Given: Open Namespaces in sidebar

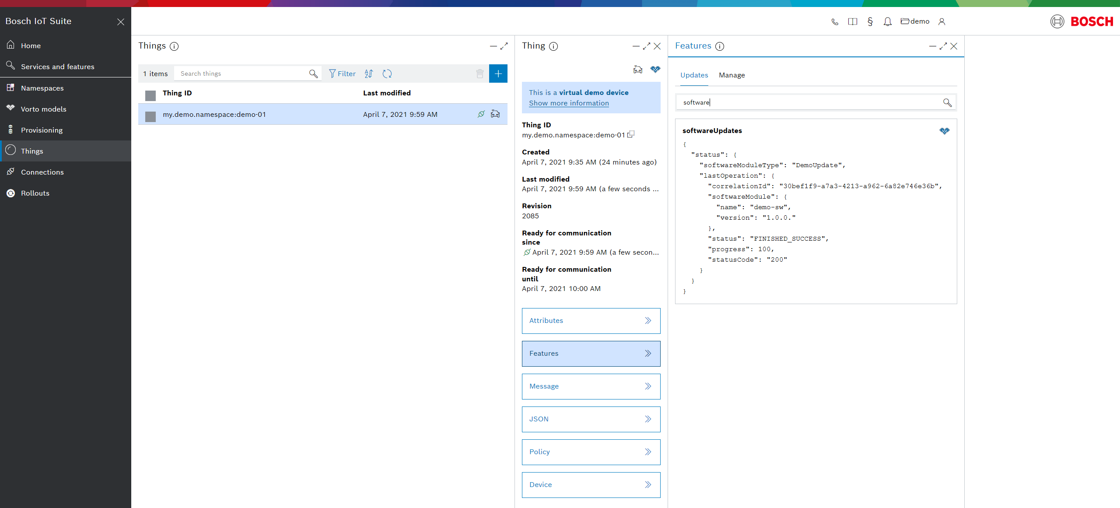Looking at the screenshot, I should click(66, 88).
